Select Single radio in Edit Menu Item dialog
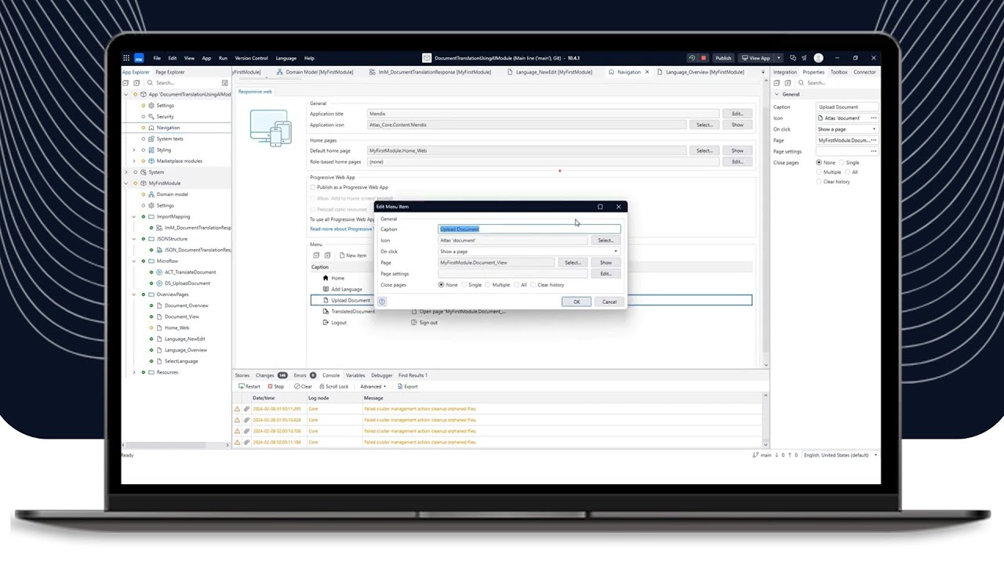 point(464,285)
